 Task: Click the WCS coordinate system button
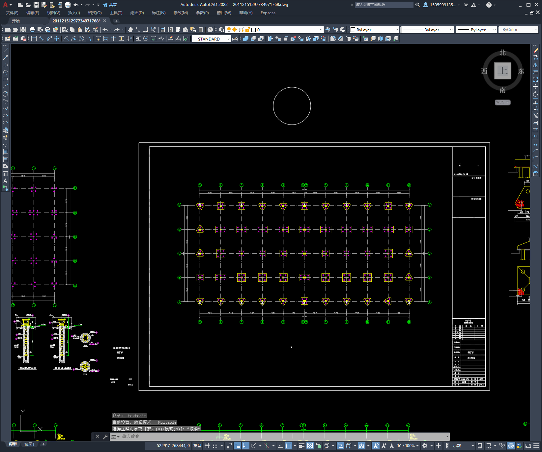click(503, 102)
